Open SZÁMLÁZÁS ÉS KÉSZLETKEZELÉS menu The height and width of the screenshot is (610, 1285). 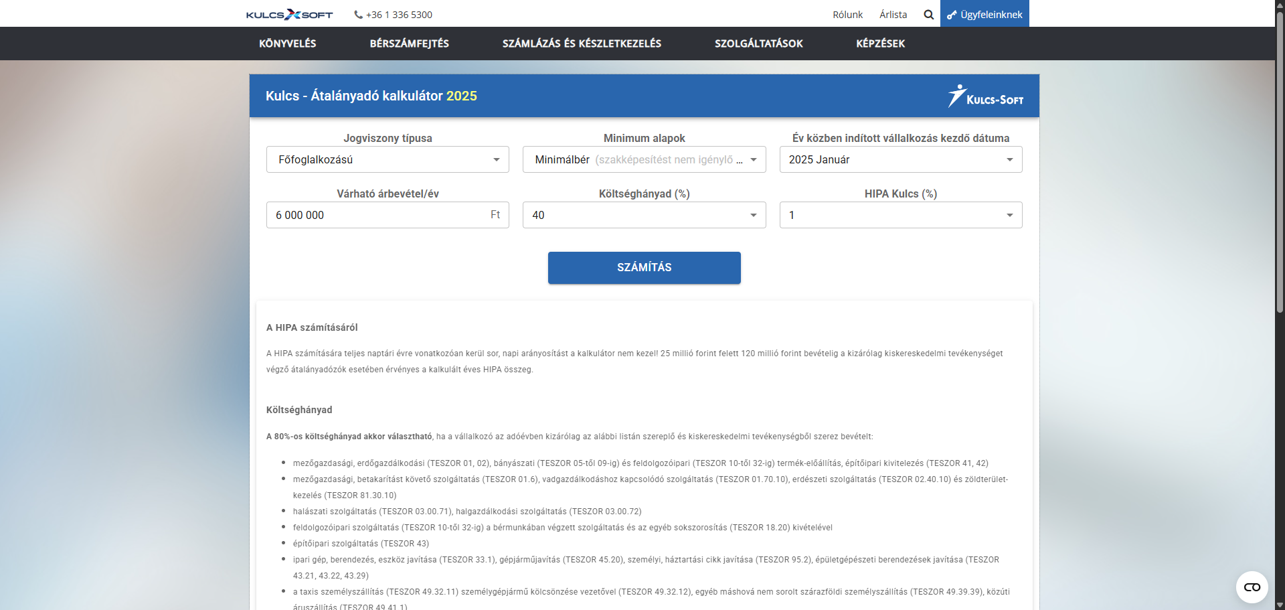(x=582, y=44)
